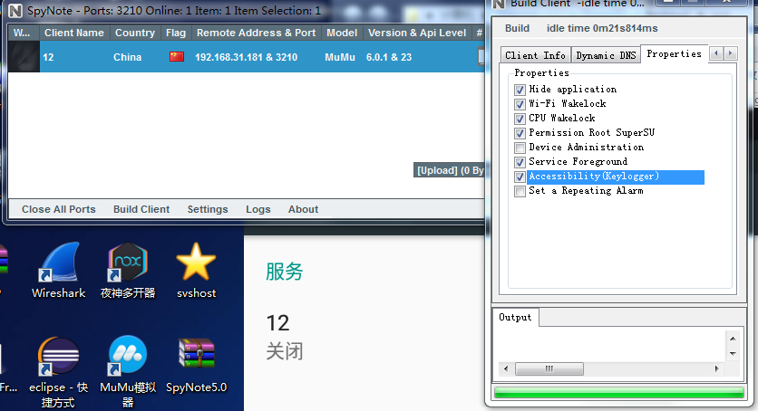758x411 pixels.
Task: Toggle the Hide application checkbox
Action: pyautogui.click(x=520, y=90)
